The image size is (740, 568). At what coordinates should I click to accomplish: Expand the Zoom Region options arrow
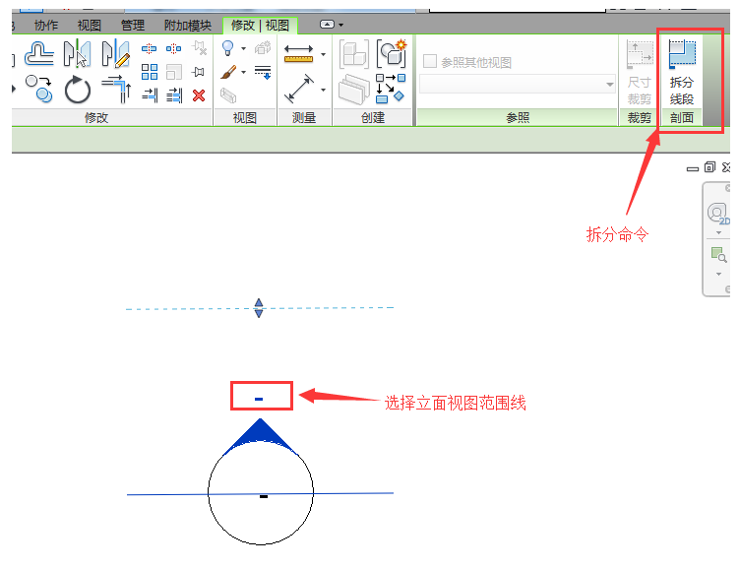(718, 273)
